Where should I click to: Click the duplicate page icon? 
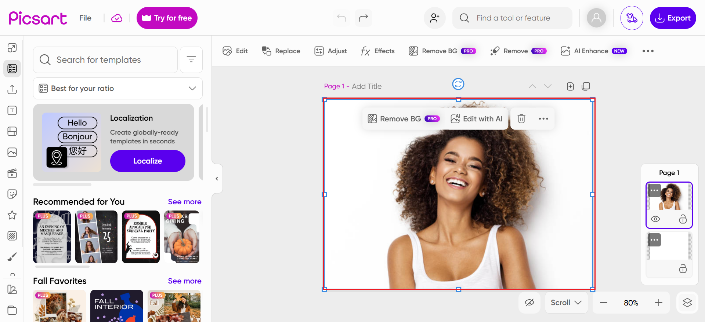586,86
